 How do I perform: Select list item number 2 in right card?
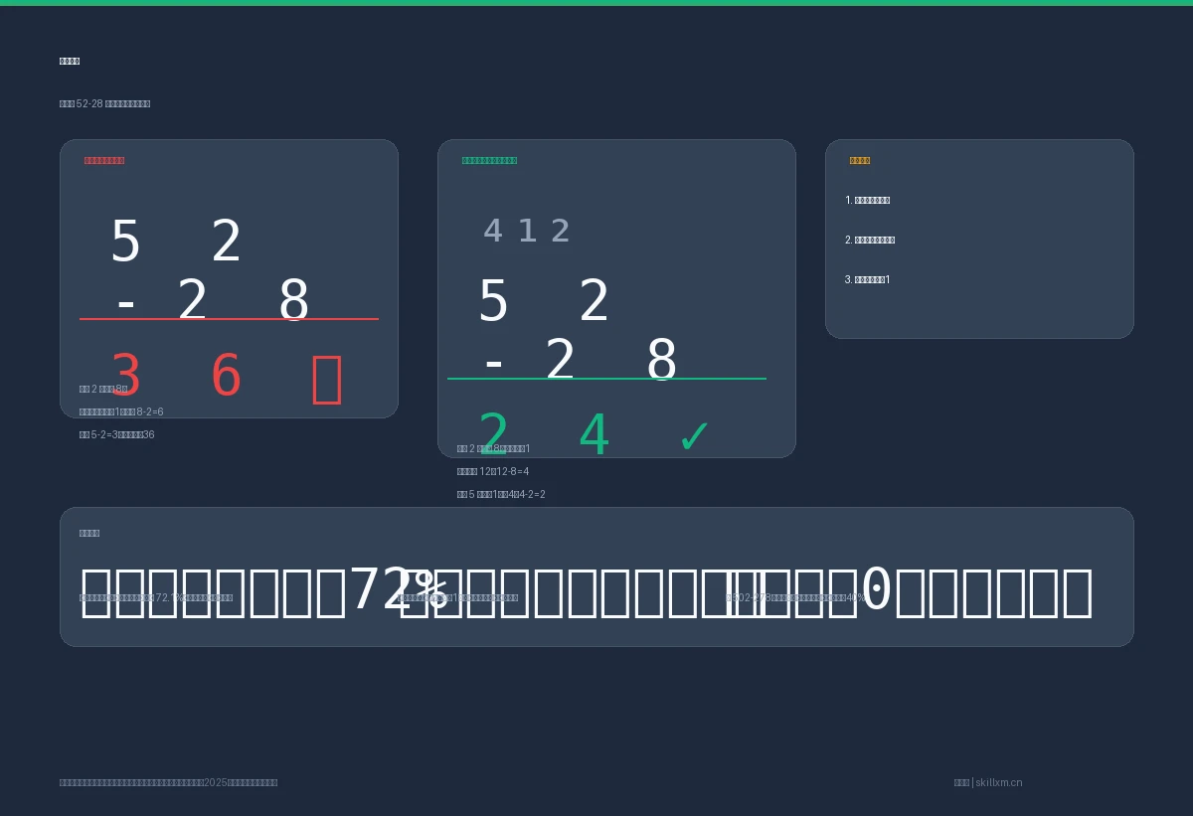click(x=870, y=240)
